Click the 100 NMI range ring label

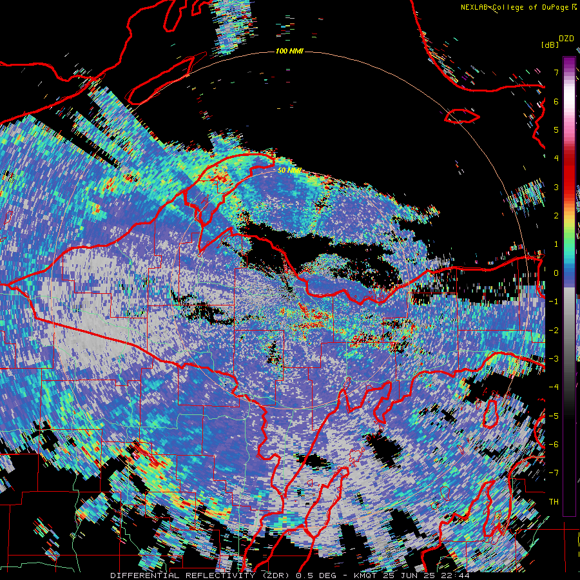(x=289, y=51)
